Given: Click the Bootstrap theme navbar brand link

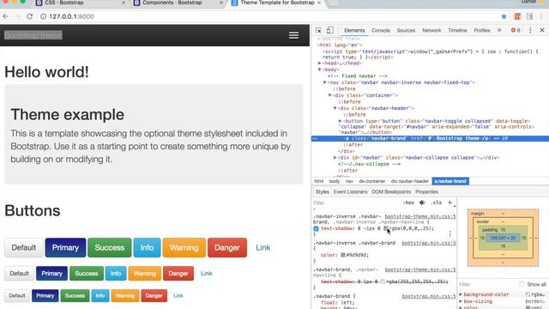Looking at the screenshot, I should click(33, 35).
